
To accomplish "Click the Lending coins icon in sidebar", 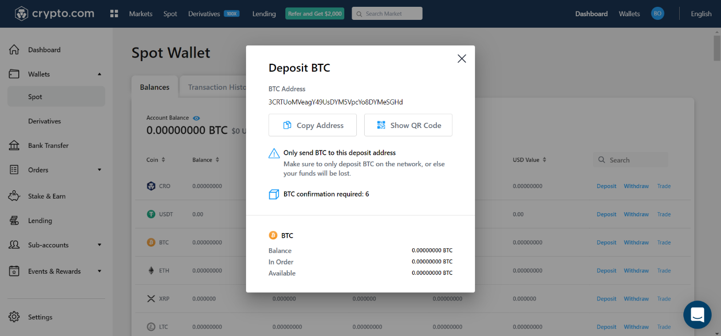I will (14, 221).
